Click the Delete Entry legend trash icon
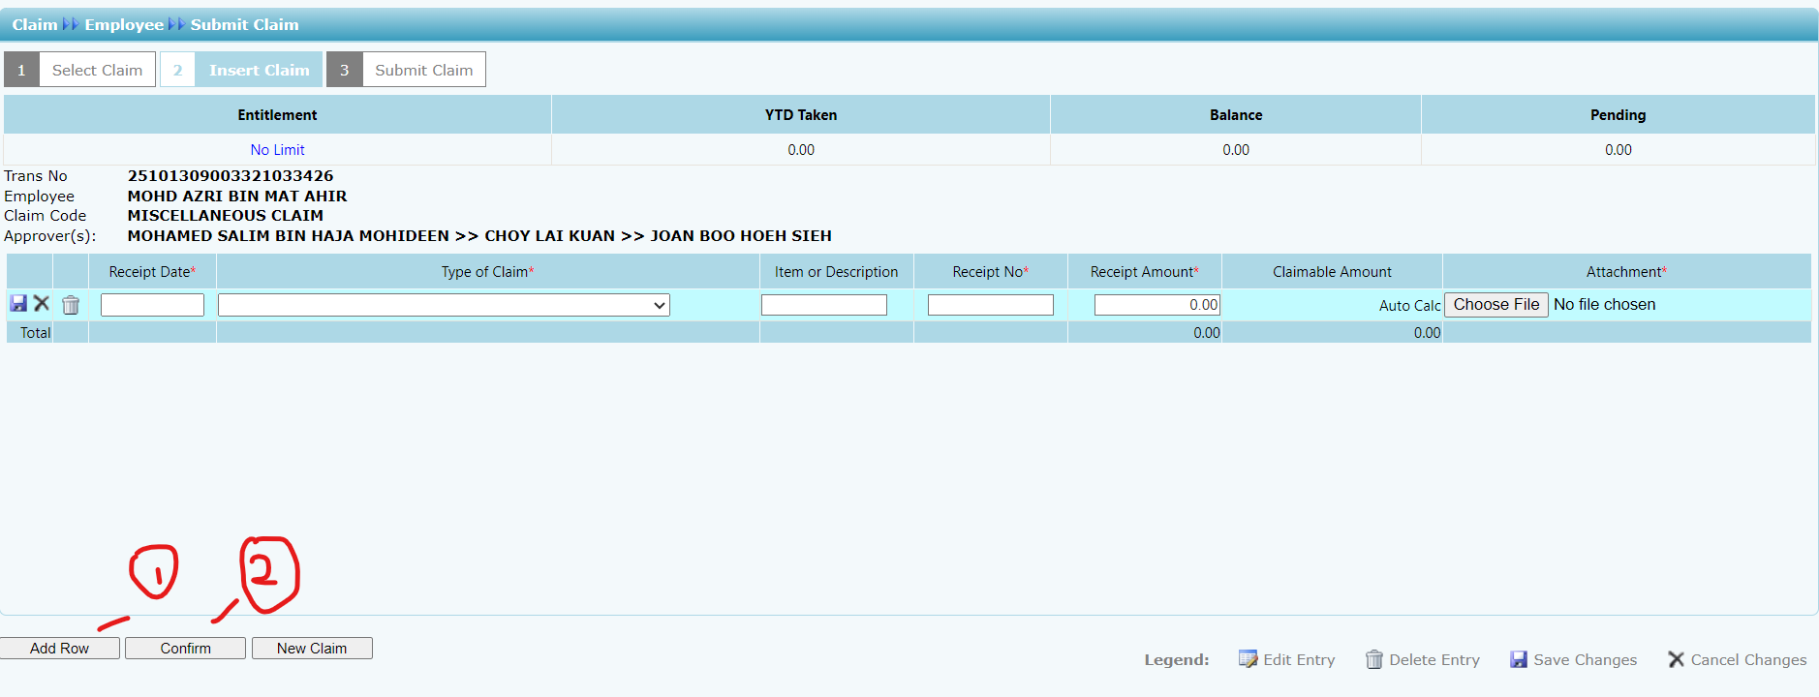The width and height of the screenshot is (1819, 697). (1373, 659)
